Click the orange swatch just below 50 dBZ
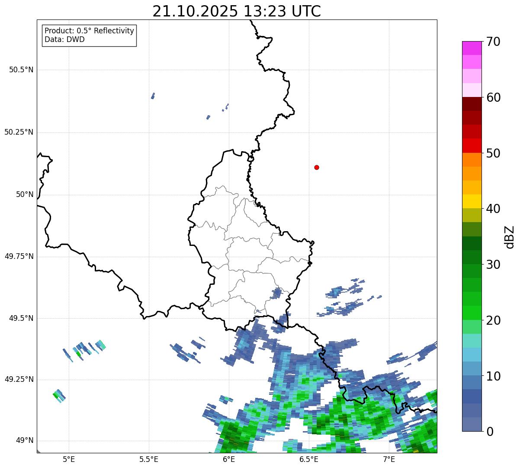 coord(472,160)
